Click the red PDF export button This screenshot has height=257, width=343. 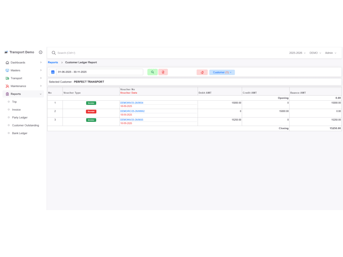click(x=163, y=72)
